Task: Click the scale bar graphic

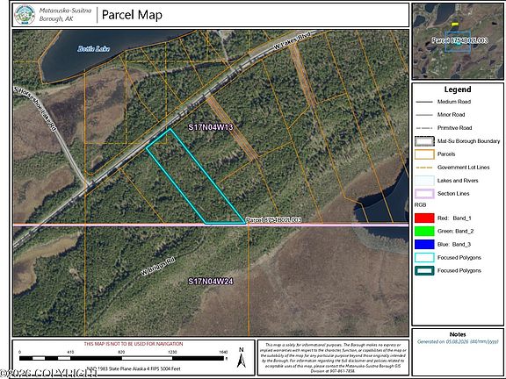Action: coord(121,358)
